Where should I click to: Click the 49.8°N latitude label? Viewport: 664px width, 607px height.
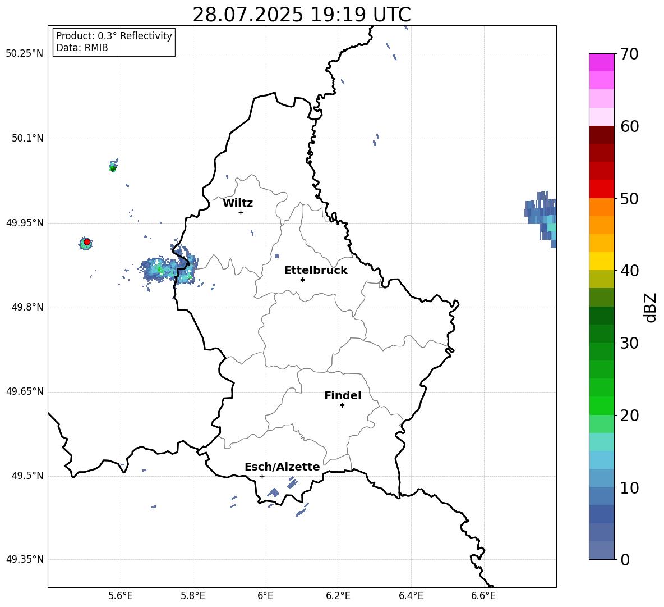[27, 307]
